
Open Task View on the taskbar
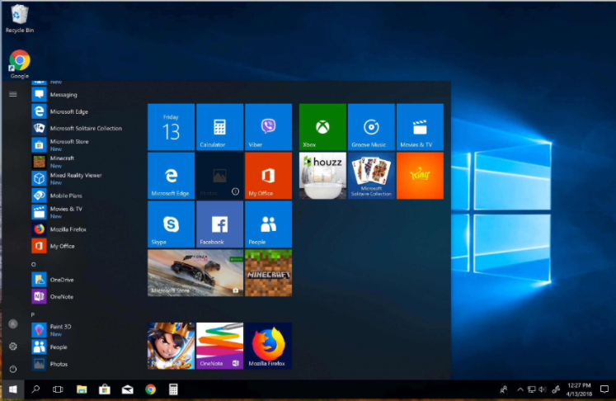pos(59,389)
